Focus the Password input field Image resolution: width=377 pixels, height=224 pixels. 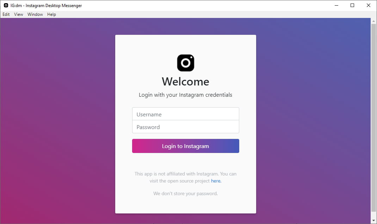coord(185,127)
